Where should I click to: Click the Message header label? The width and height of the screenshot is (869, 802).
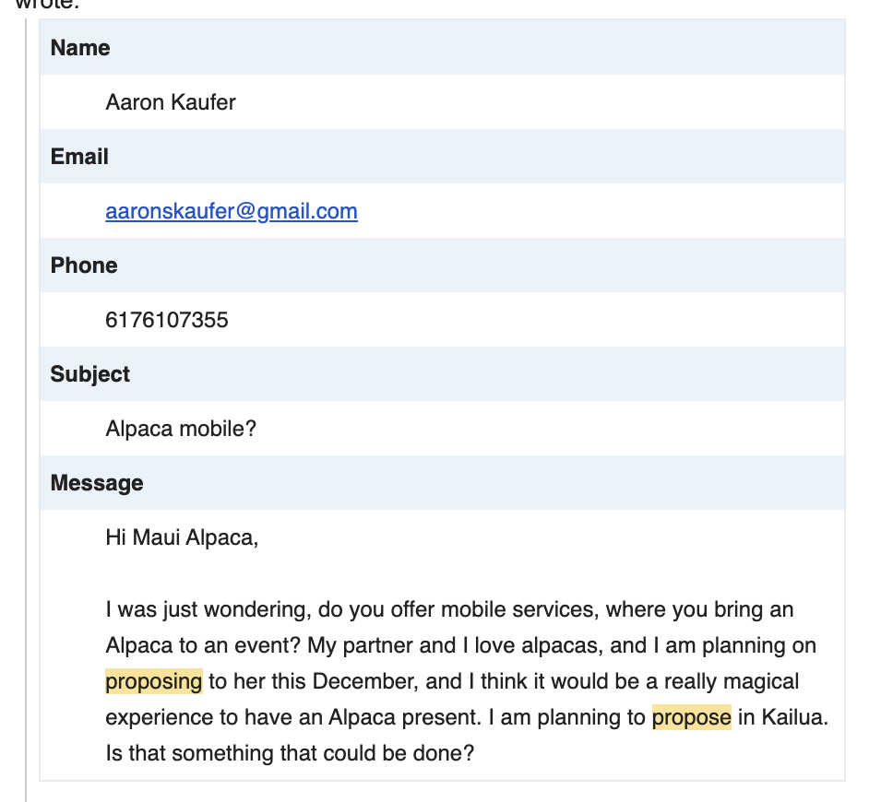coord(97,483)
